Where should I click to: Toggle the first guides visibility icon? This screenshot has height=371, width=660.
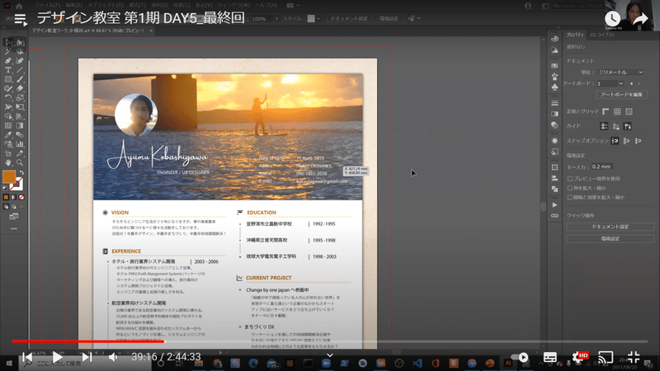coord(604,126)
